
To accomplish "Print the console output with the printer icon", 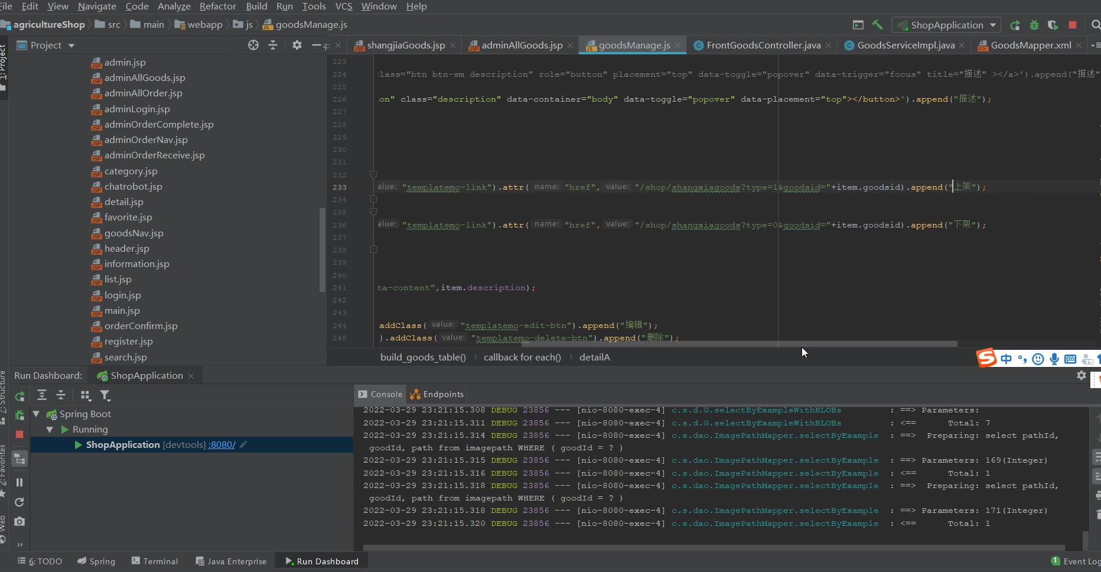I will point(1097,495).
